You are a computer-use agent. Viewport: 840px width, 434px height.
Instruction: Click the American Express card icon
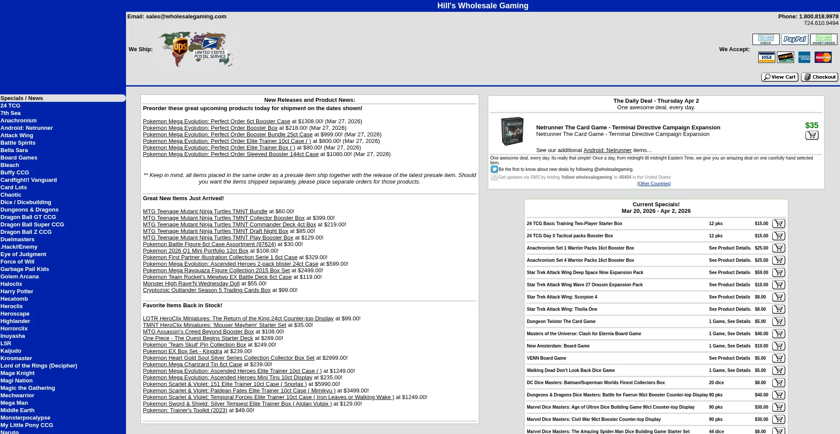click(x=805, y=57)
